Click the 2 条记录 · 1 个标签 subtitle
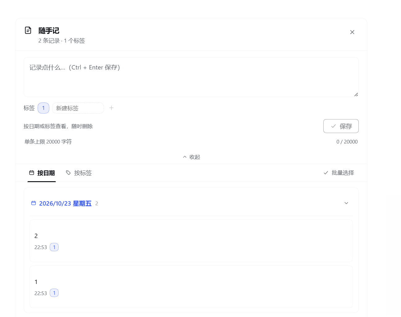Screen dimensions: 401x317 click(x=62, y=41)
